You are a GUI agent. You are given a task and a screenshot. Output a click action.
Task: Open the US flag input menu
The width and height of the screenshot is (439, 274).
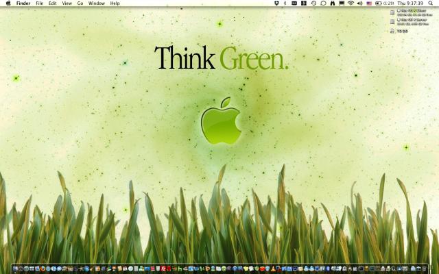pos(369,3)
